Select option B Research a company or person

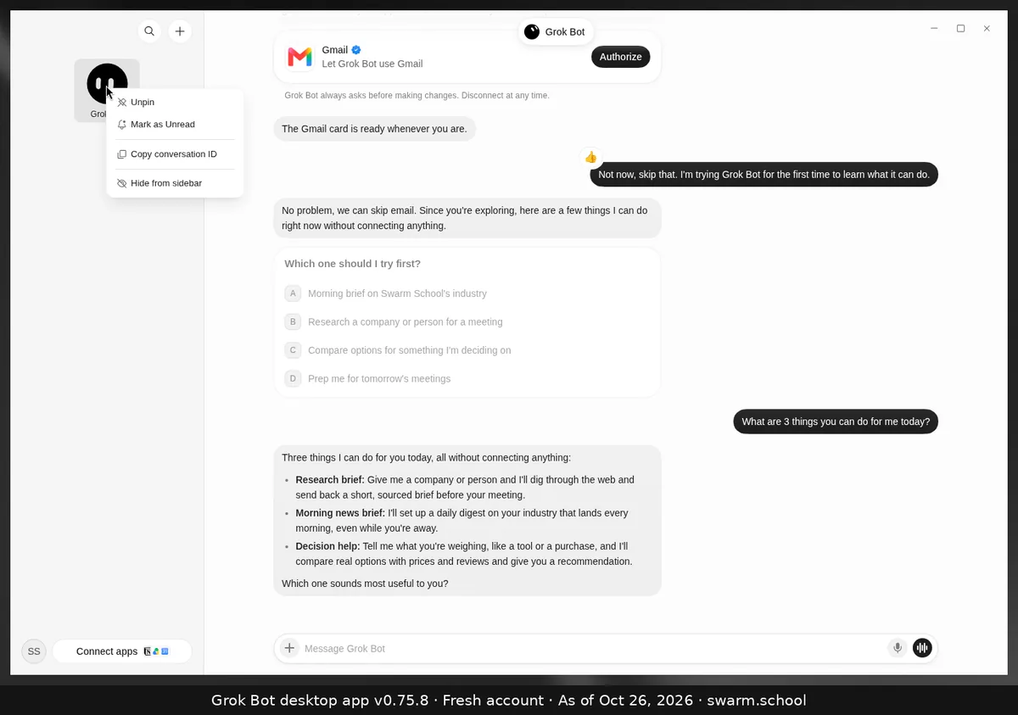click(x=467, y=321)
